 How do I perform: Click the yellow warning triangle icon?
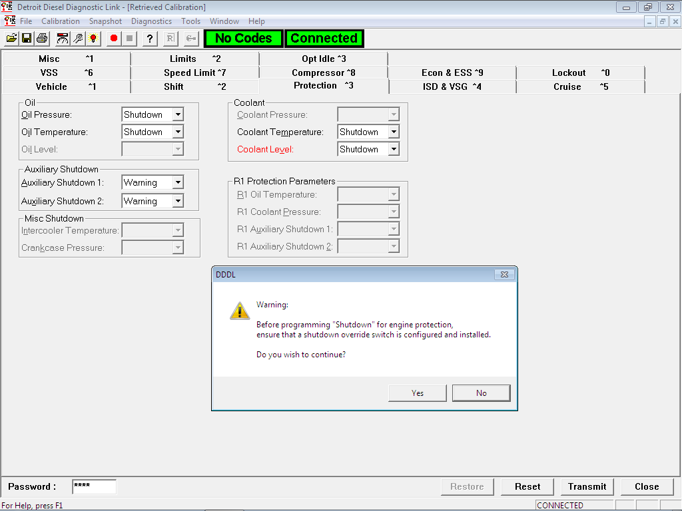pyautogui.click(x=240, y=311)
